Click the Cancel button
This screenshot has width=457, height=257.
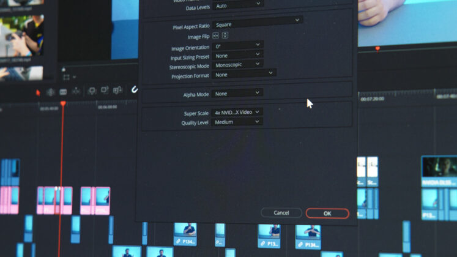pos(281,213)
